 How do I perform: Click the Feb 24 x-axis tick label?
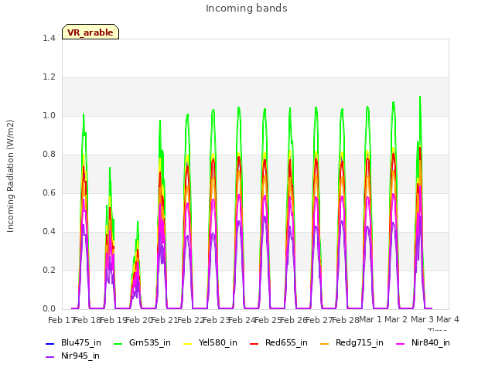(x=242, y=320)
